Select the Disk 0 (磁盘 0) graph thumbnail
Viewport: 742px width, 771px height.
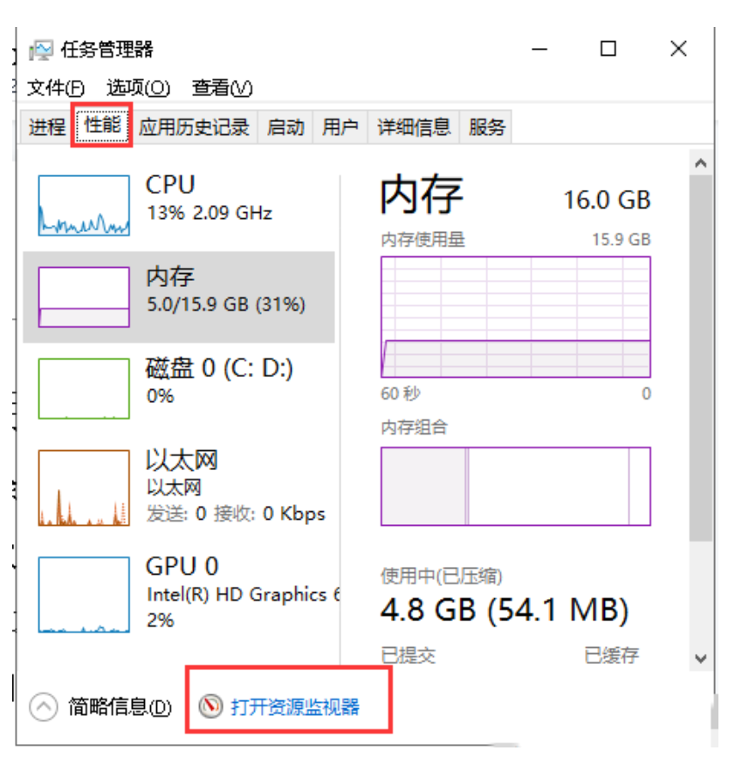click(84, 388)
